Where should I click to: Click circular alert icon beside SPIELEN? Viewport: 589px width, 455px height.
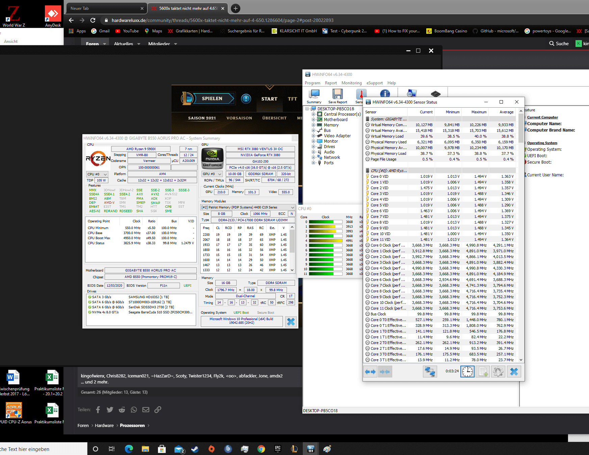point(246,98)
